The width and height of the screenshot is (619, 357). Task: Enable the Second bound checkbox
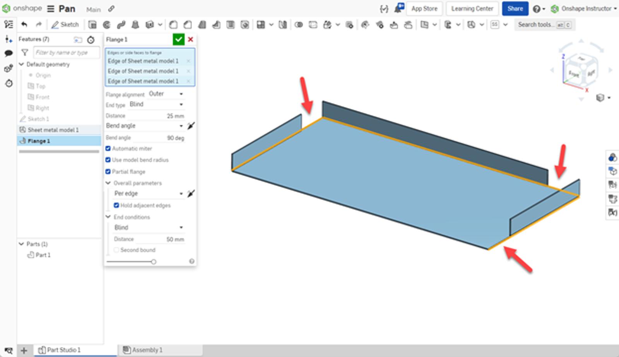117,250
